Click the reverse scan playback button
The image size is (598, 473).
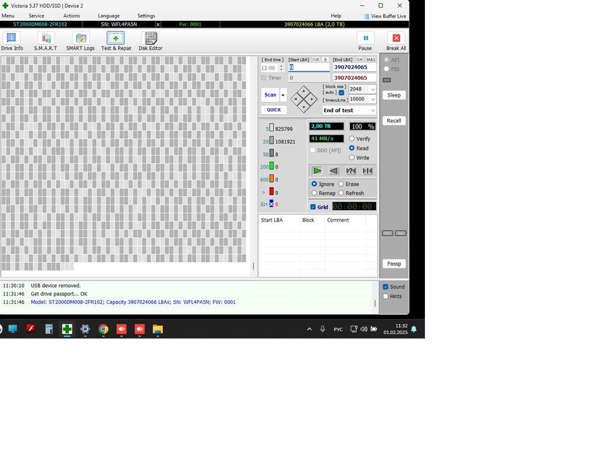pos(334,170)
